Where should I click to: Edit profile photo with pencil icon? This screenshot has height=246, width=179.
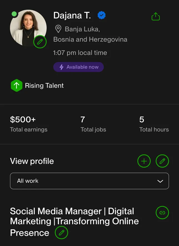click(x=40, y=42)
